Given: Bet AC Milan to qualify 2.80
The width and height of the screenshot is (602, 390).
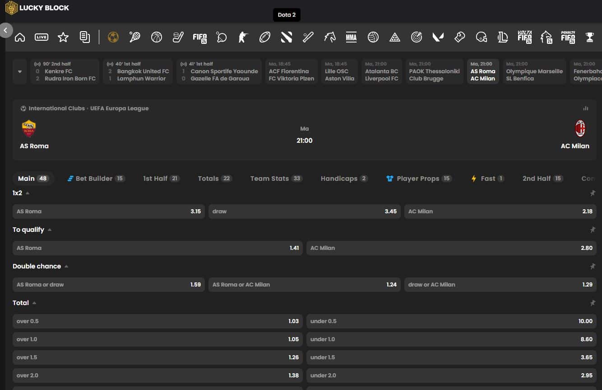Looking at the screenshot, I should (451, 248).
